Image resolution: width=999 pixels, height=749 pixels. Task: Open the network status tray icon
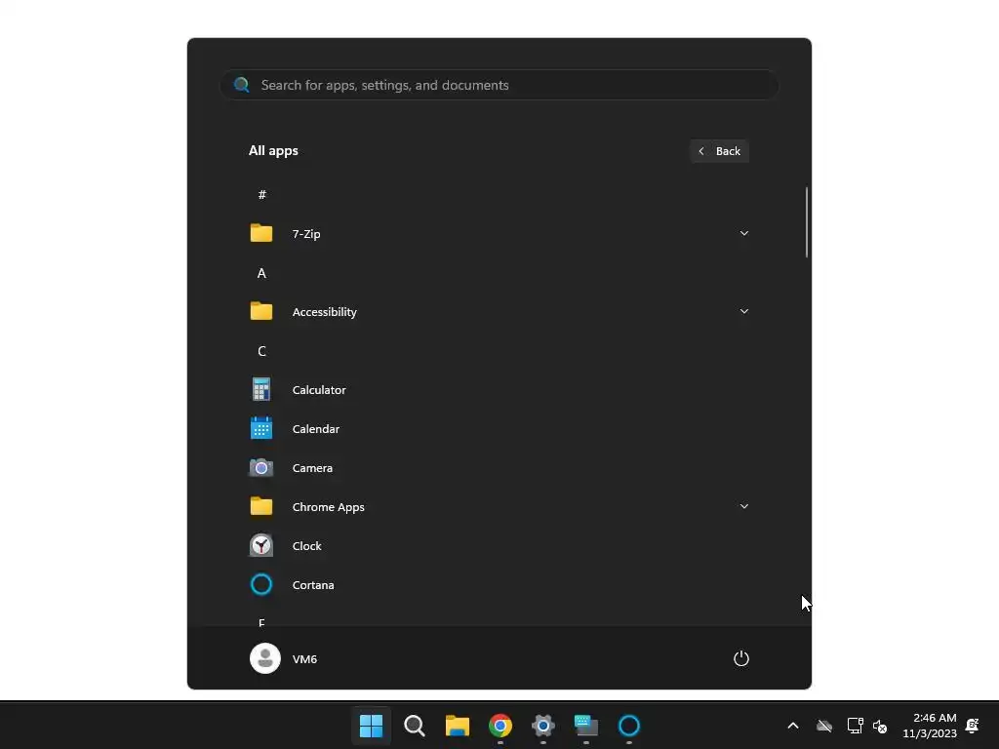(855, 726)
